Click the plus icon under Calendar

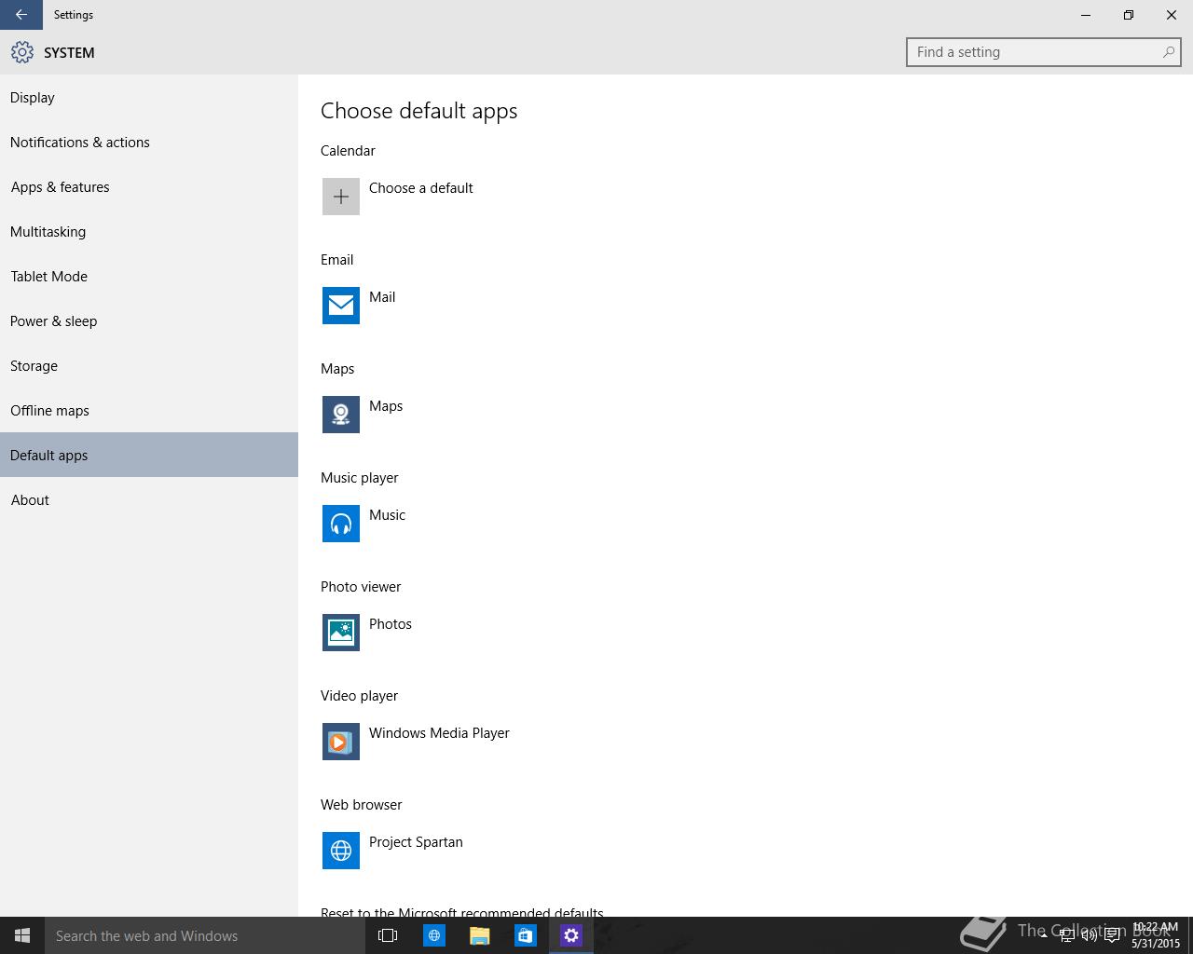click(x=341, y=197)
